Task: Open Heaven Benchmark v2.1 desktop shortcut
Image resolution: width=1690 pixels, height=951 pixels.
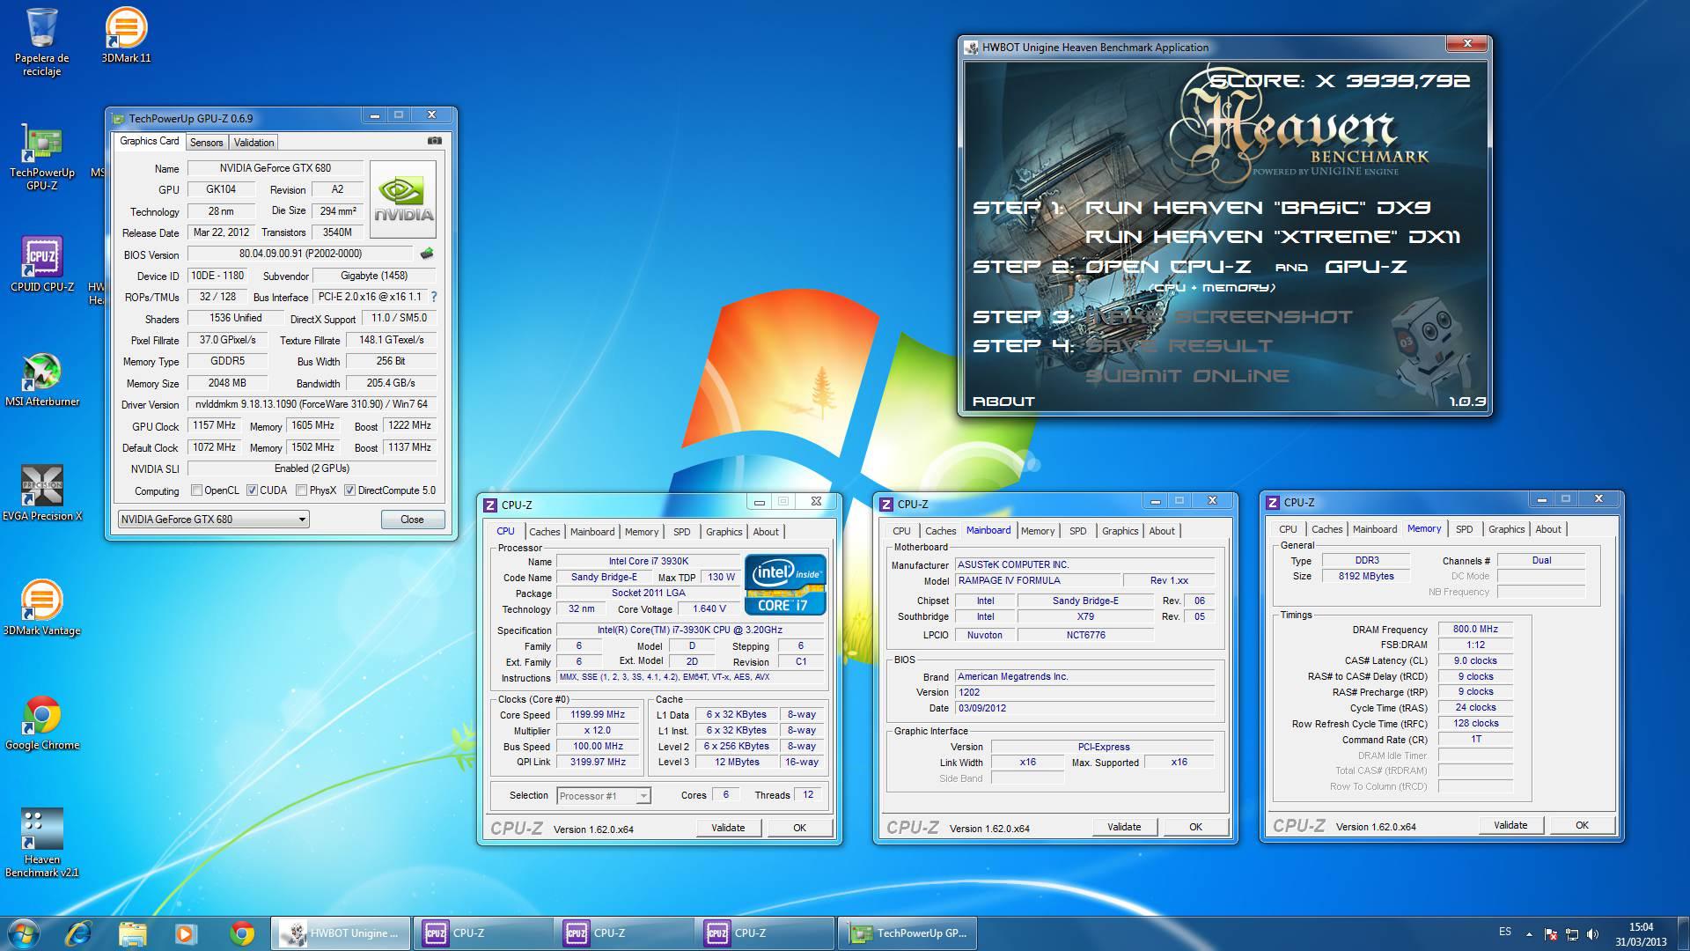Action: coord(41,843)
